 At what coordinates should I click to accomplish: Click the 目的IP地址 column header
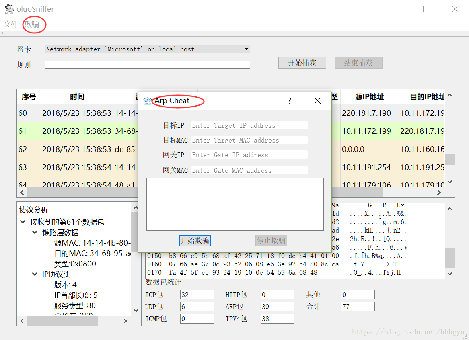[422, 97]
